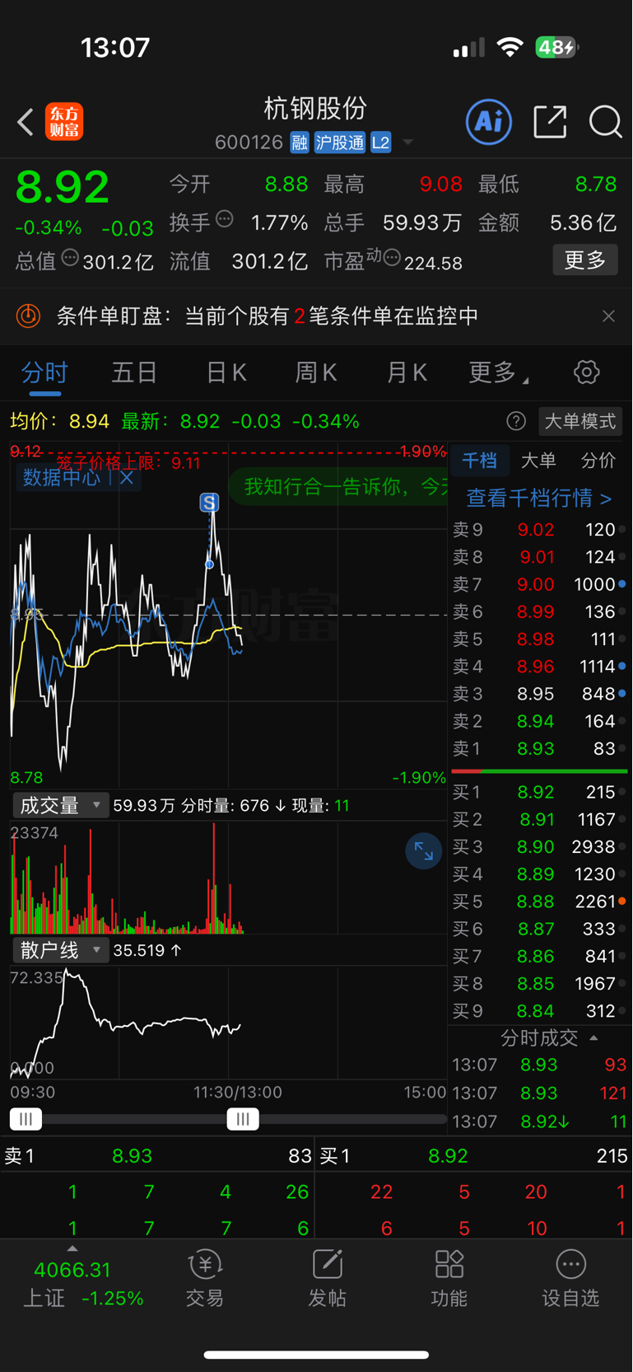Tap the 条件单盯盘 clock icon

29,316
